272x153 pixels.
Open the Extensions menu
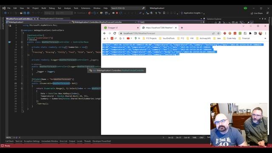pyautogui.click(x=86, y=8)
